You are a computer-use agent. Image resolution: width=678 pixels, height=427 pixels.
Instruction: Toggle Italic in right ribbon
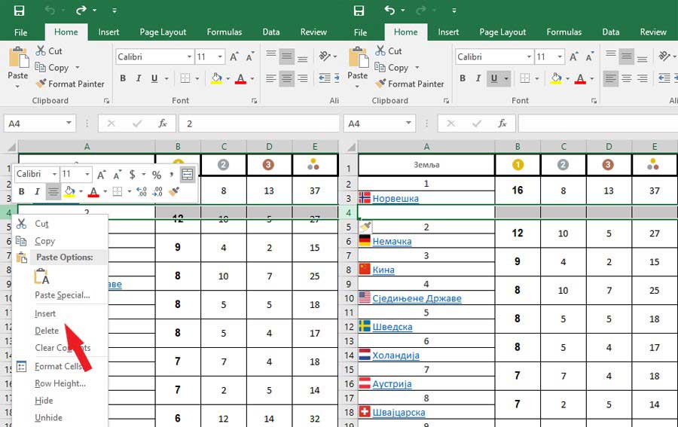tap(478, 78)
